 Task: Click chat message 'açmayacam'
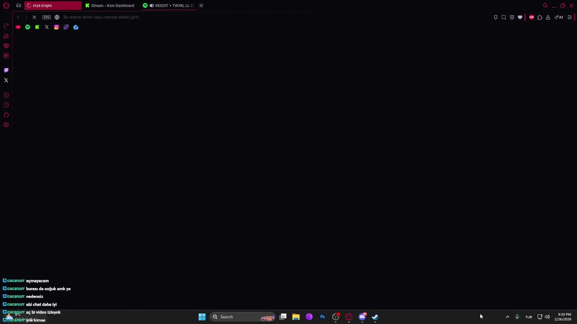tap(37, 281)
